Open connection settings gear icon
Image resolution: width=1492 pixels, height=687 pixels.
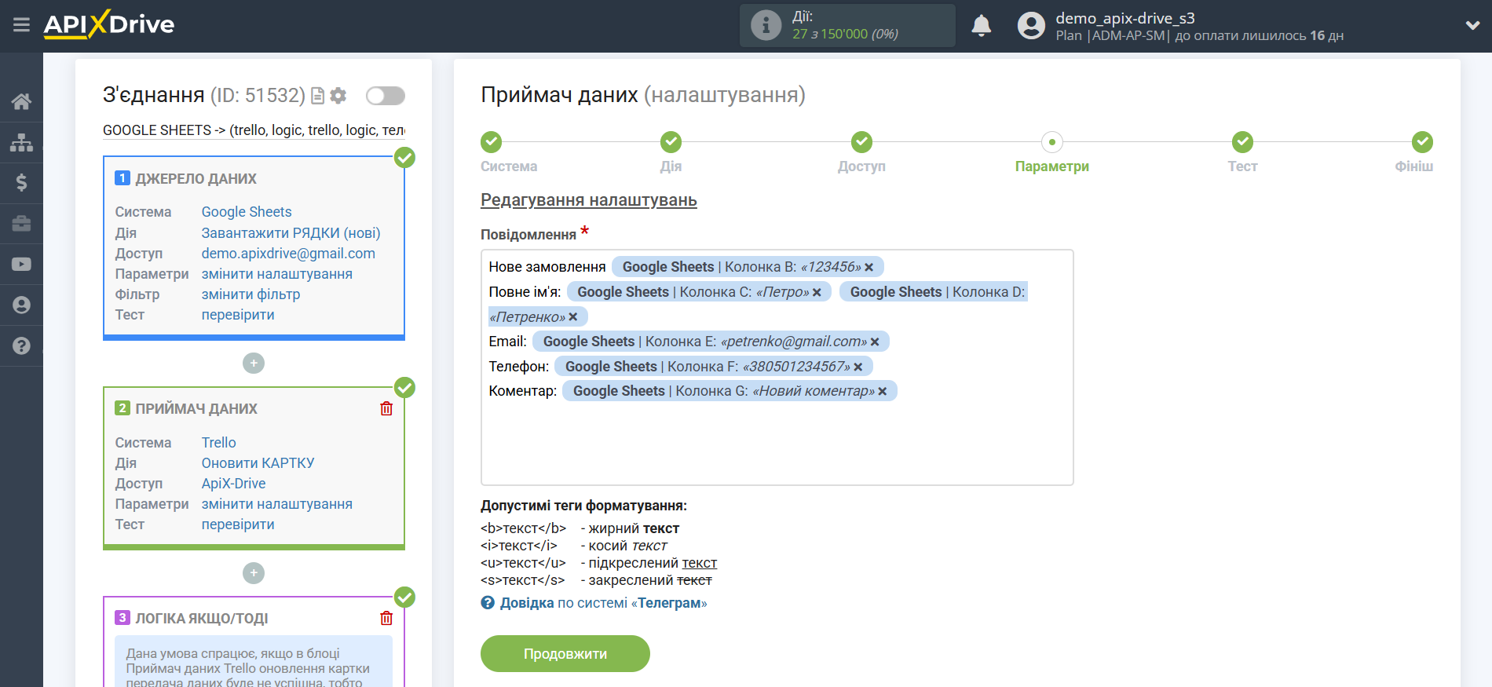(338, 96)
